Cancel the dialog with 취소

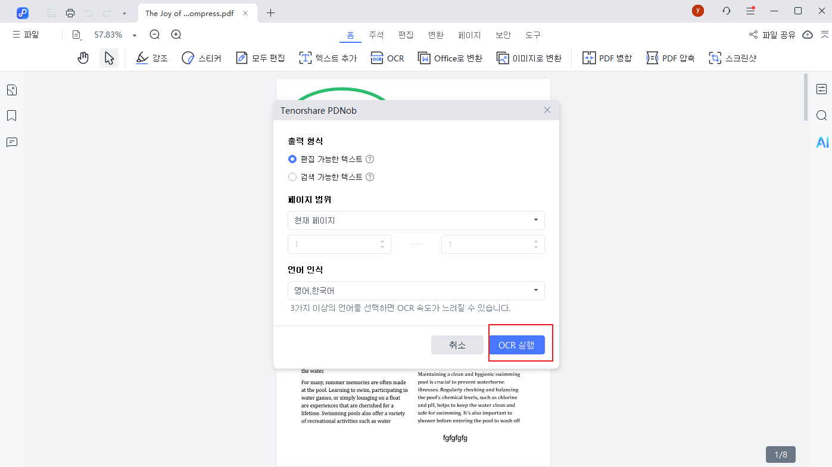[457, 344]
